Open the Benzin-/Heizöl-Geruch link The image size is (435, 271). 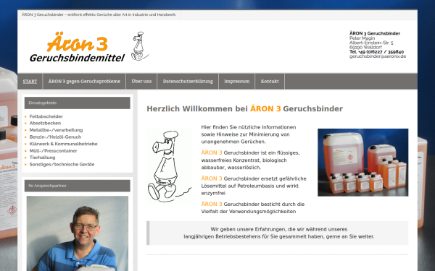[x=55, y=137]
